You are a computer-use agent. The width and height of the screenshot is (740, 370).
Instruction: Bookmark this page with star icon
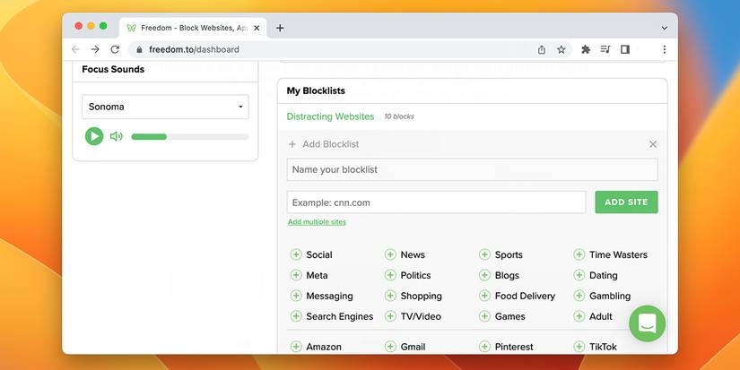pyautogui.click(x=562, y=49)
